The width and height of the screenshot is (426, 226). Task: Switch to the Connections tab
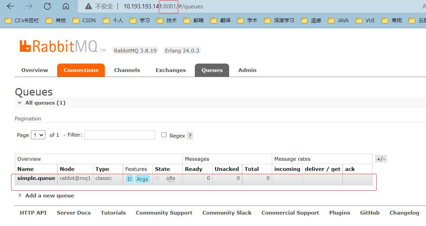click(x=81, y=70)
